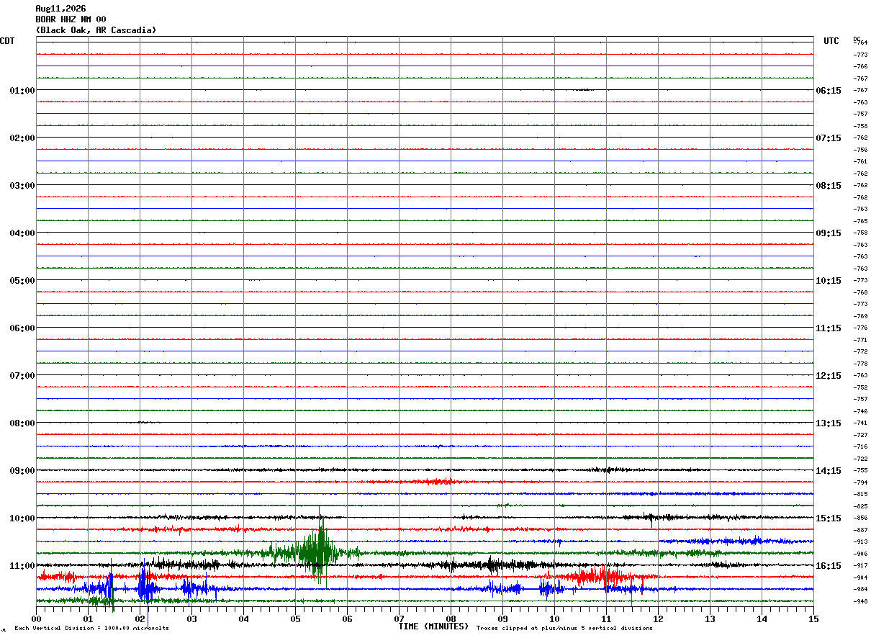Click the 15 minute tick label
The height and width of the screenshot is (638, 871).
pyautogui.click(x=813, y=619)
